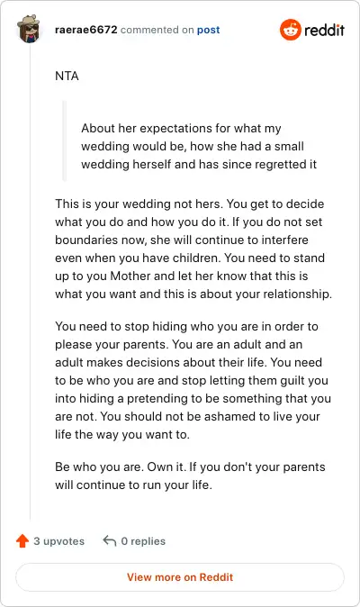Click the reply arrow icon

coord(110,540)
